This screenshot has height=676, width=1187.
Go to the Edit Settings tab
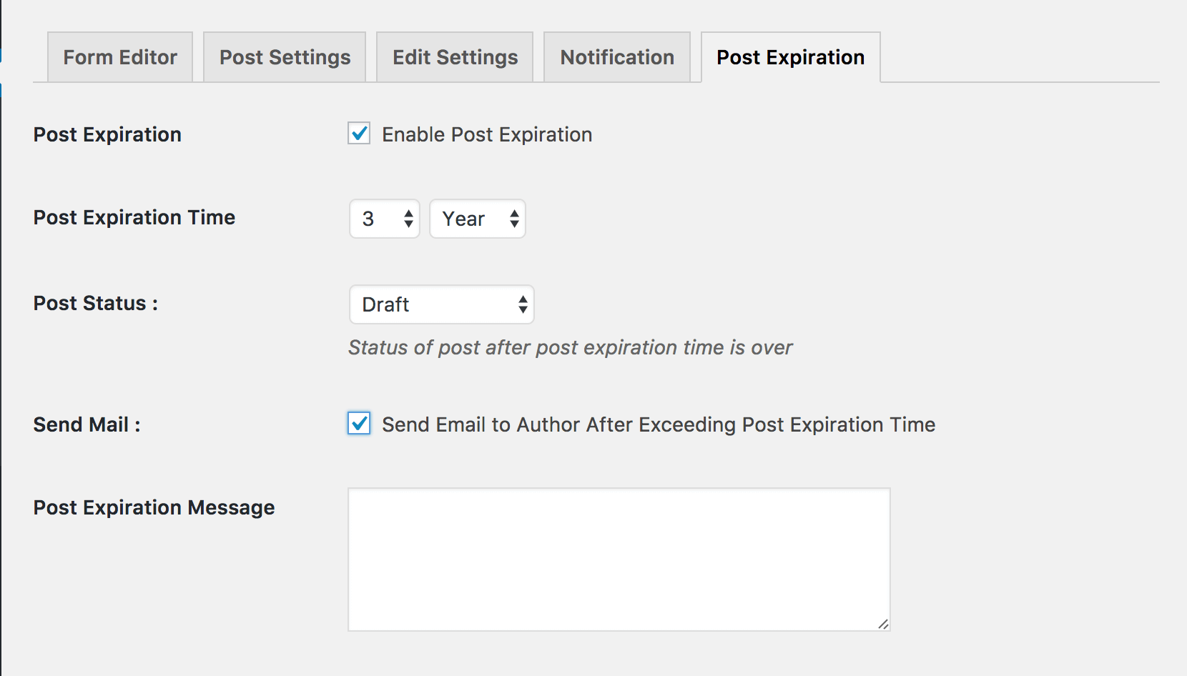pyautogui.click(x=455, y=57)
